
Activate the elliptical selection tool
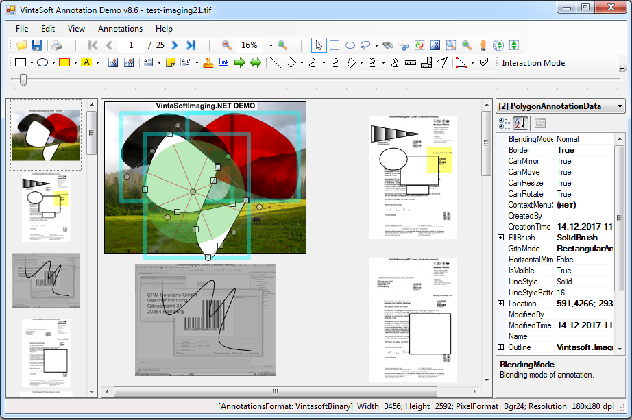(x=350, y=45)
